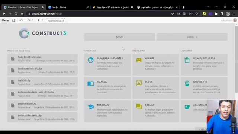This screenshot has height=134, width=238.
Task: Click the Blogs icon
Action: (139, 83)
